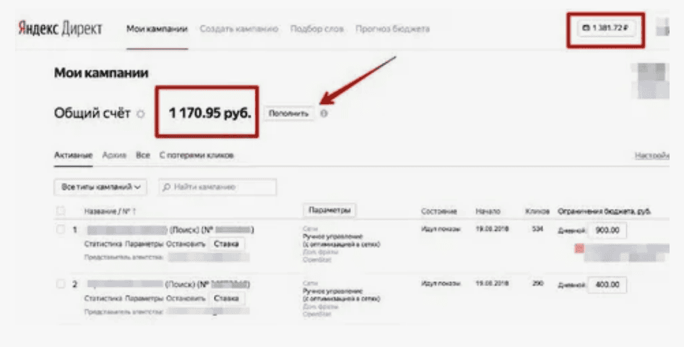Click Идут показы status of campaign 1

(441, 229)
